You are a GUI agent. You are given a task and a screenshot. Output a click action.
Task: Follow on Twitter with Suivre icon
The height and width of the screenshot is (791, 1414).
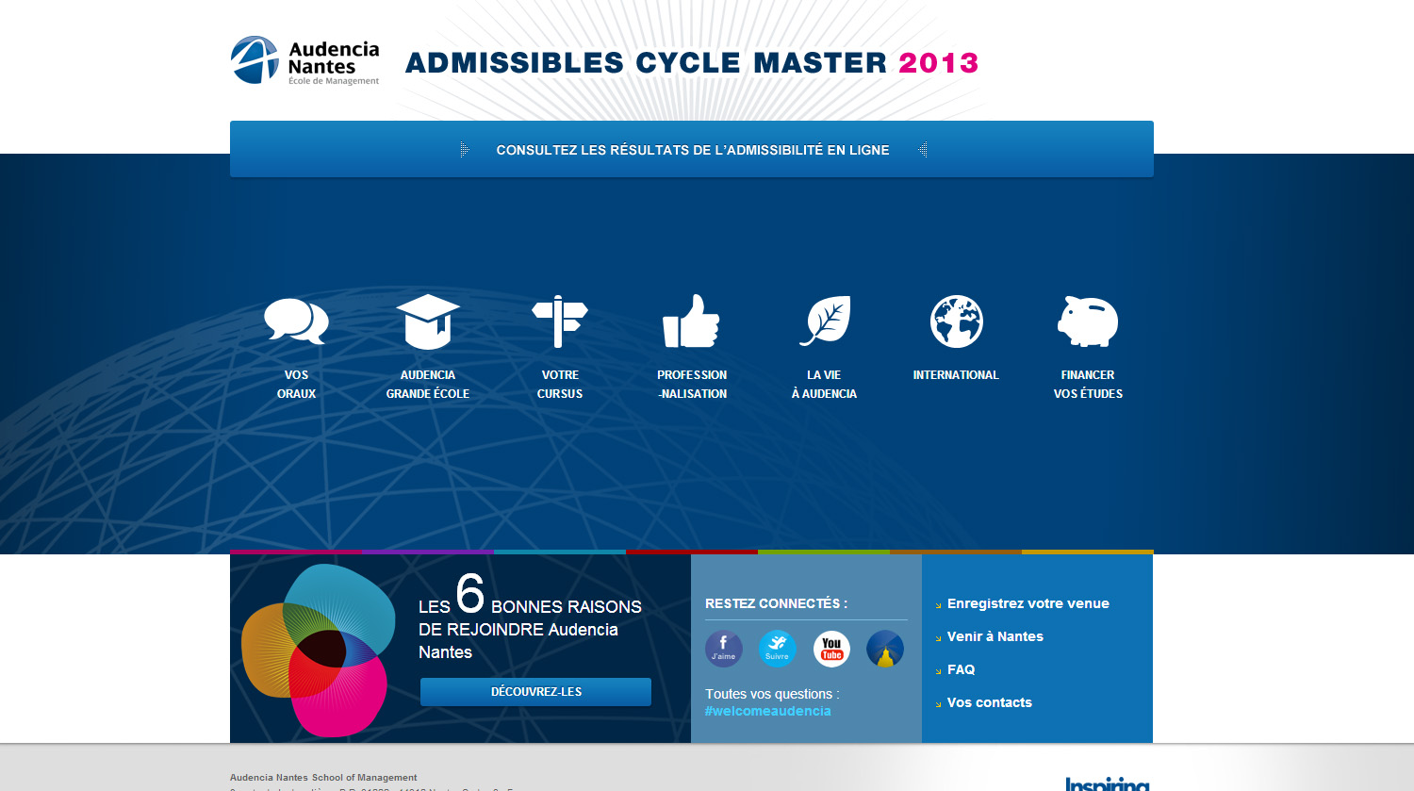tap(778, 649)
